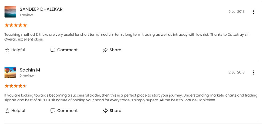
Task: Visit Sachin M reviewer name link
Action: tap(30, 70)
